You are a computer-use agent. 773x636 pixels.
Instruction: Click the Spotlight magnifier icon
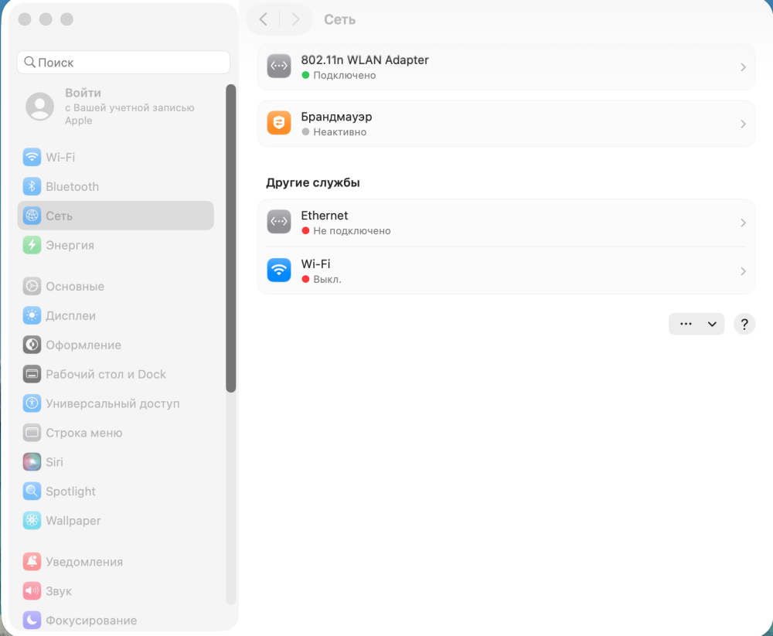point(32,491)
